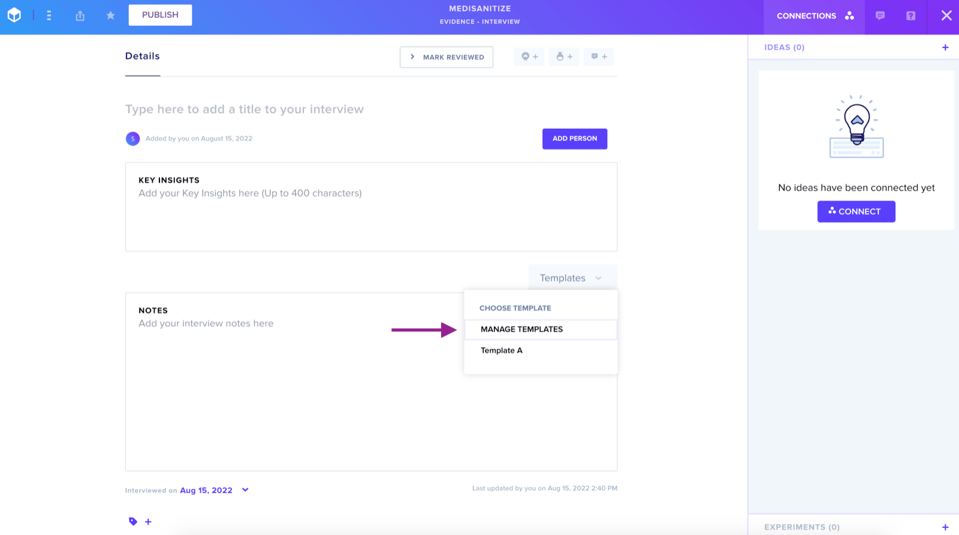
Task: Click the lightbulb illustration in Ideas panel
Action: tap(857, 126)
